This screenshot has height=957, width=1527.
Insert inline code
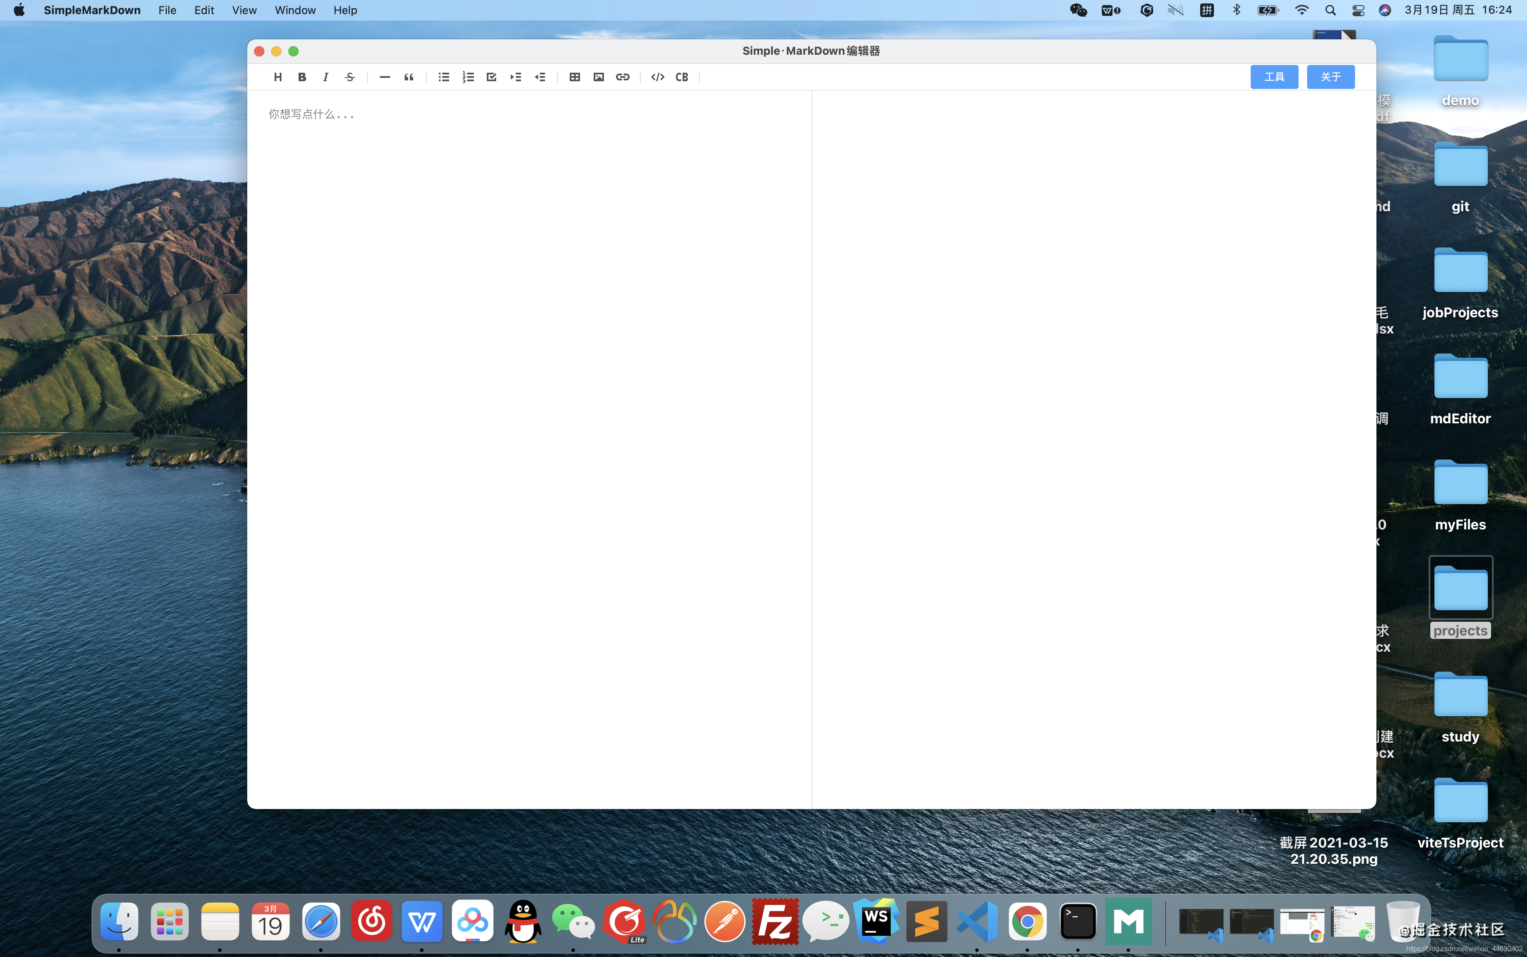[657, 77]
